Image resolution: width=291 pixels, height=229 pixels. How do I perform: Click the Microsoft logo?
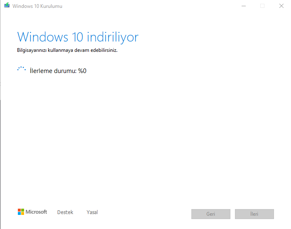[x=32, y=212]
